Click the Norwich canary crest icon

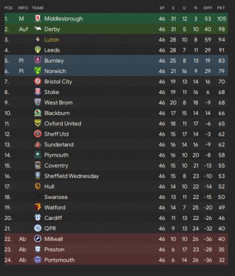click(x=38, y=71)
